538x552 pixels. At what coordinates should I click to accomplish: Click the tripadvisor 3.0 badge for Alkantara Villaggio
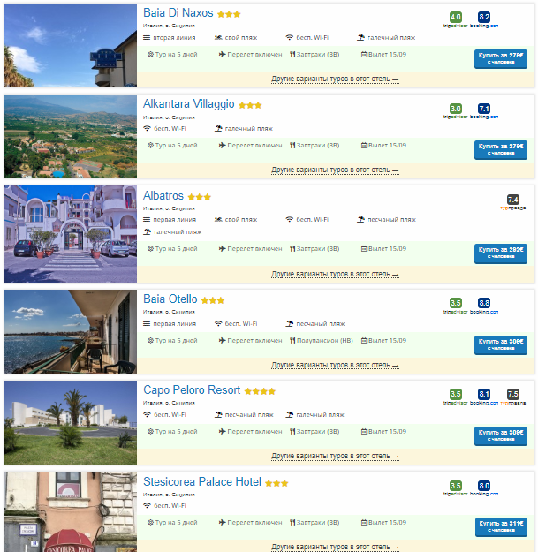pyautogui.click(x=455, y=109)
